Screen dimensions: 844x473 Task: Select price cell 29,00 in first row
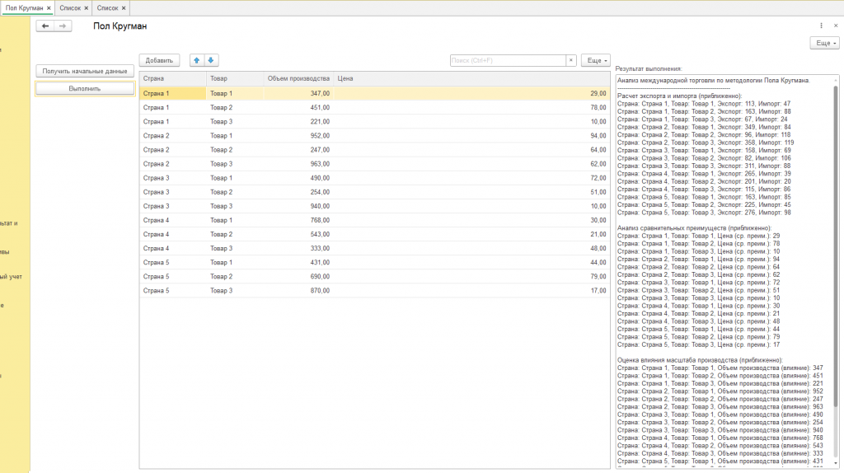pos(472,93)
